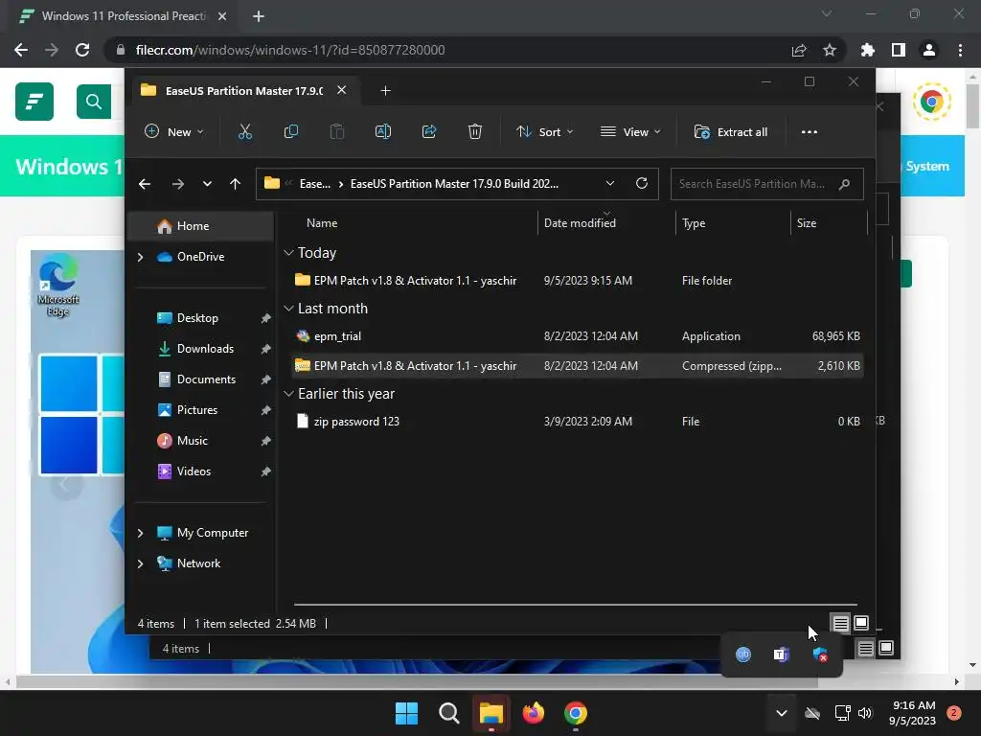This screenshot has height=736, width=981.
Task: Select the Windows 11 Professional Chrome tab
Action: tap(123, 16)
